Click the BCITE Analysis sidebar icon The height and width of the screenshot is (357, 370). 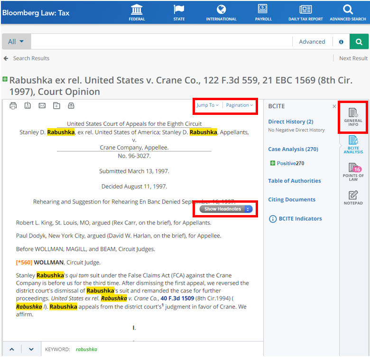[x=353, y=144]
